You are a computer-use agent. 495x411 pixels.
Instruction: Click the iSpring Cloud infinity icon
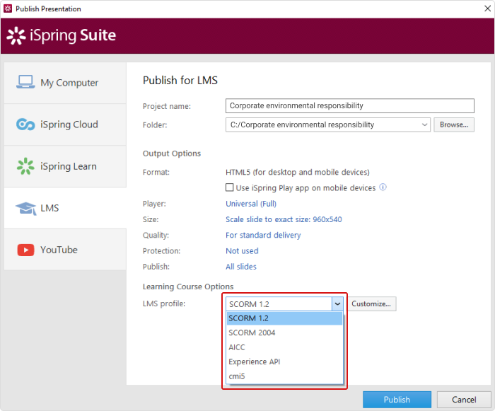(25, 125)
